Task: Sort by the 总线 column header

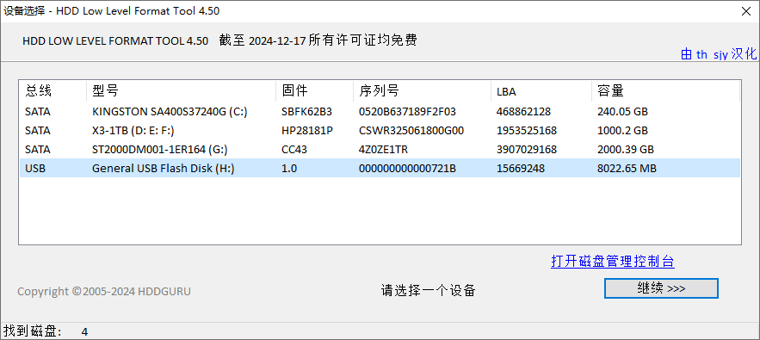Action: coord(53,90)
